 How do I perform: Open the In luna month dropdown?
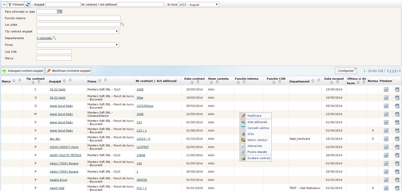198,4
